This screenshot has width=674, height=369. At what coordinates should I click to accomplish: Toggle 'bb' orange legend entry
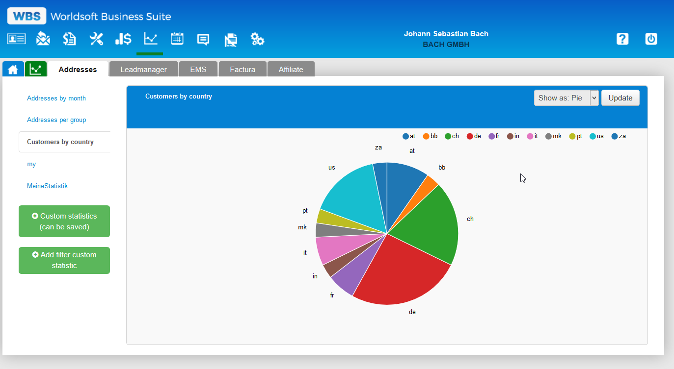(x=430, y=136)
